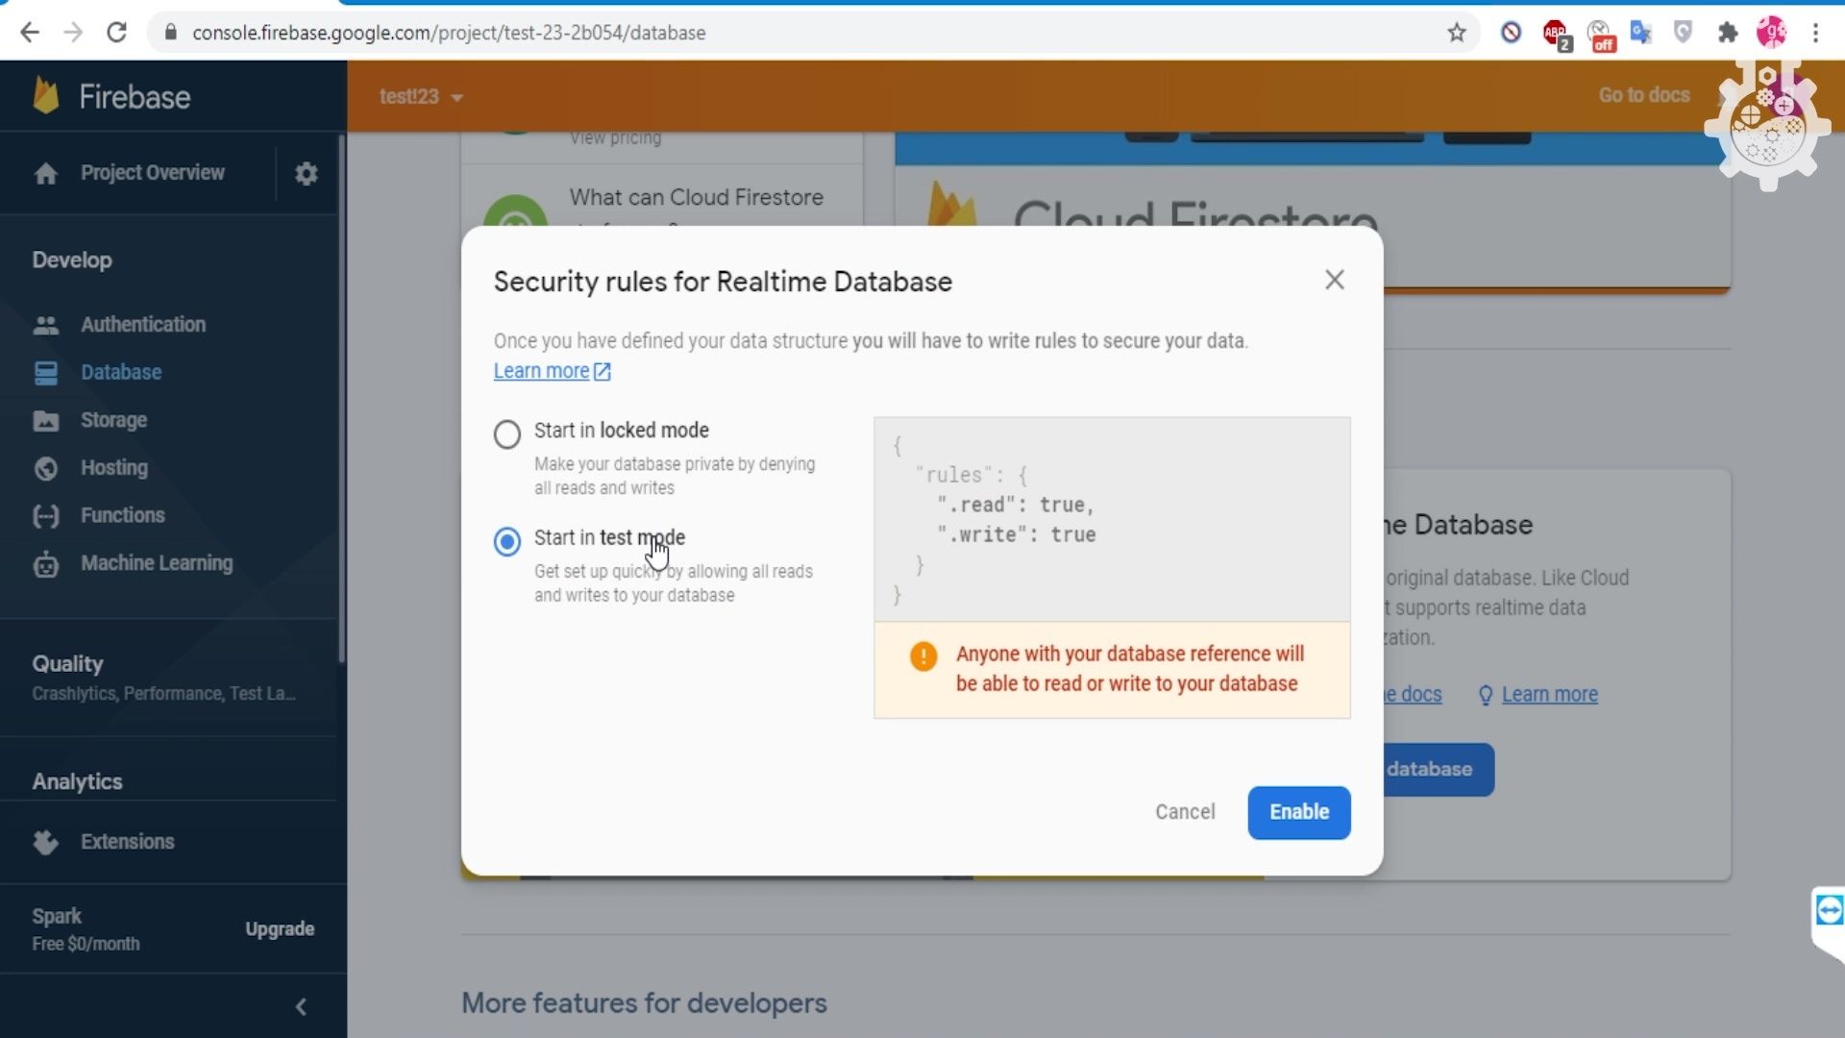
Task: Select Start in locked mode
Action: (x=506, y=434)
